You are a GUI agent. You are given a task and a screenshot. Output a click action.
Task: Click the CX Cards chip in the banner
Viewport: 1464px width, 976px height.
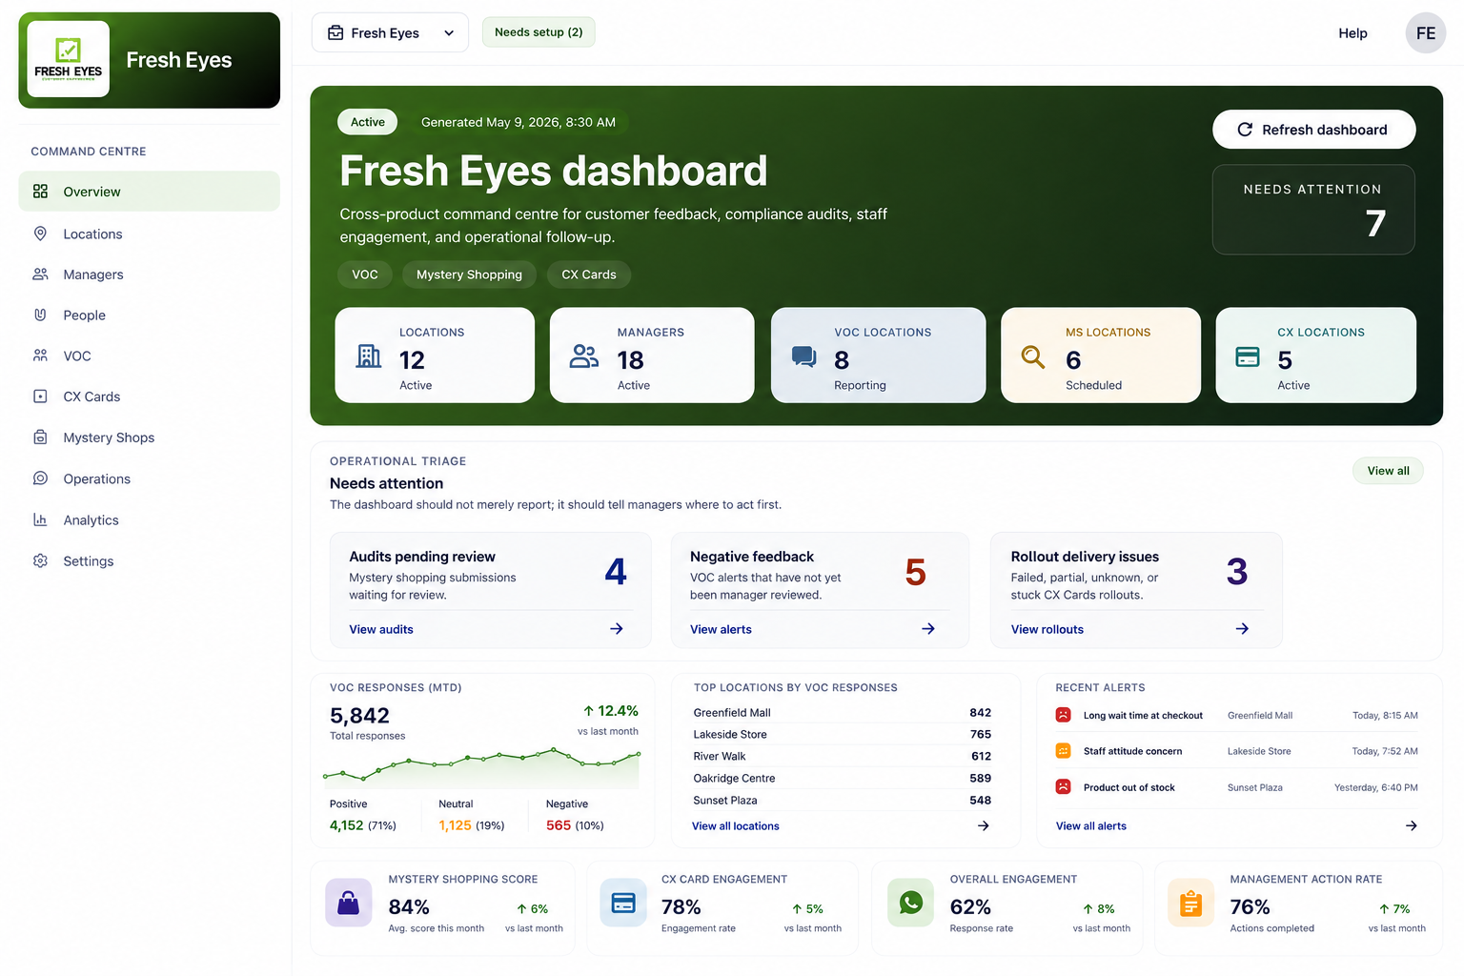click(589, 274)
